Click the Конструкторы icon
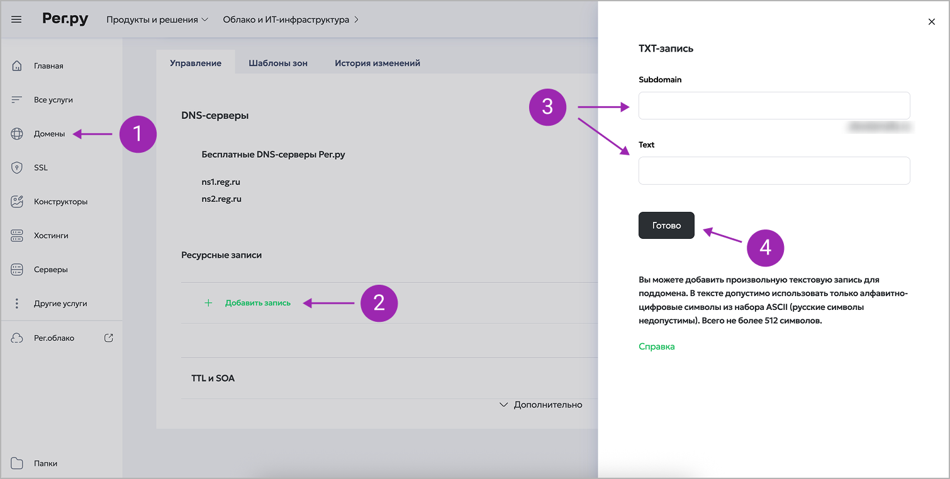This screenshot has height=479, width=950. tap(17, 202)
